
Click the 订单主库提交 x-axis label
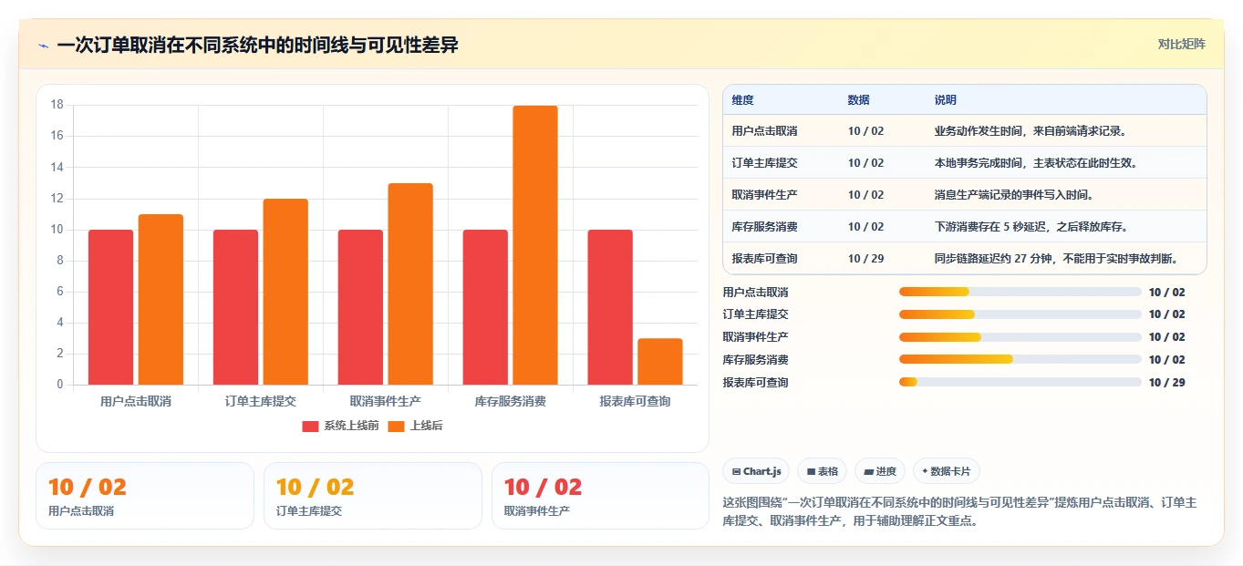(261, 401)
